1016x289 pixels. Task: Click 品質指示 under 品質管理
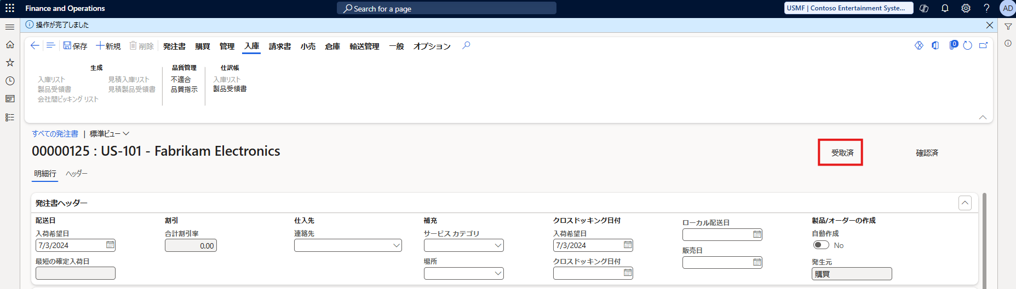click(x=184, y=90)
